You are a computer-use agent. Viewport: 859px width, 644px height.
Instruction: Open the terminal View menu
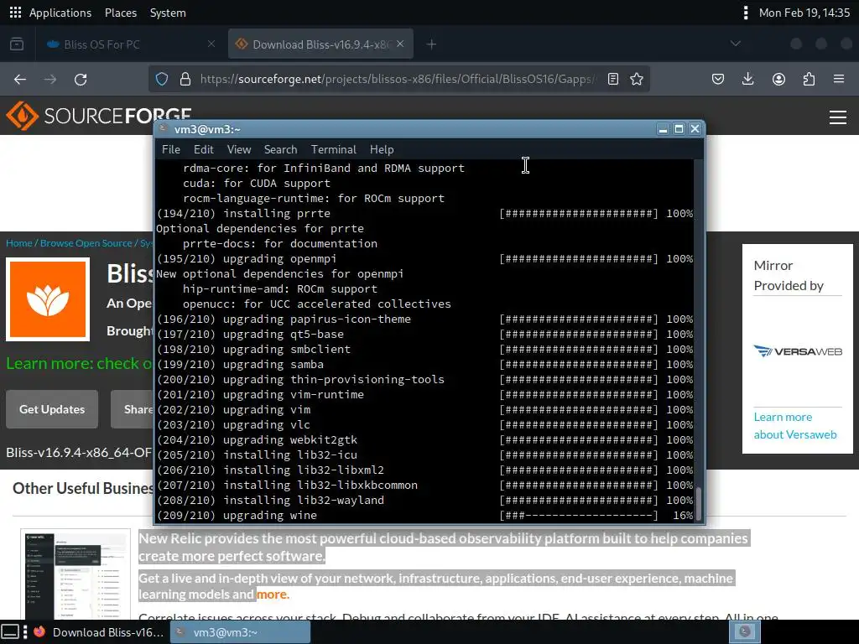(x=239, y=149)
